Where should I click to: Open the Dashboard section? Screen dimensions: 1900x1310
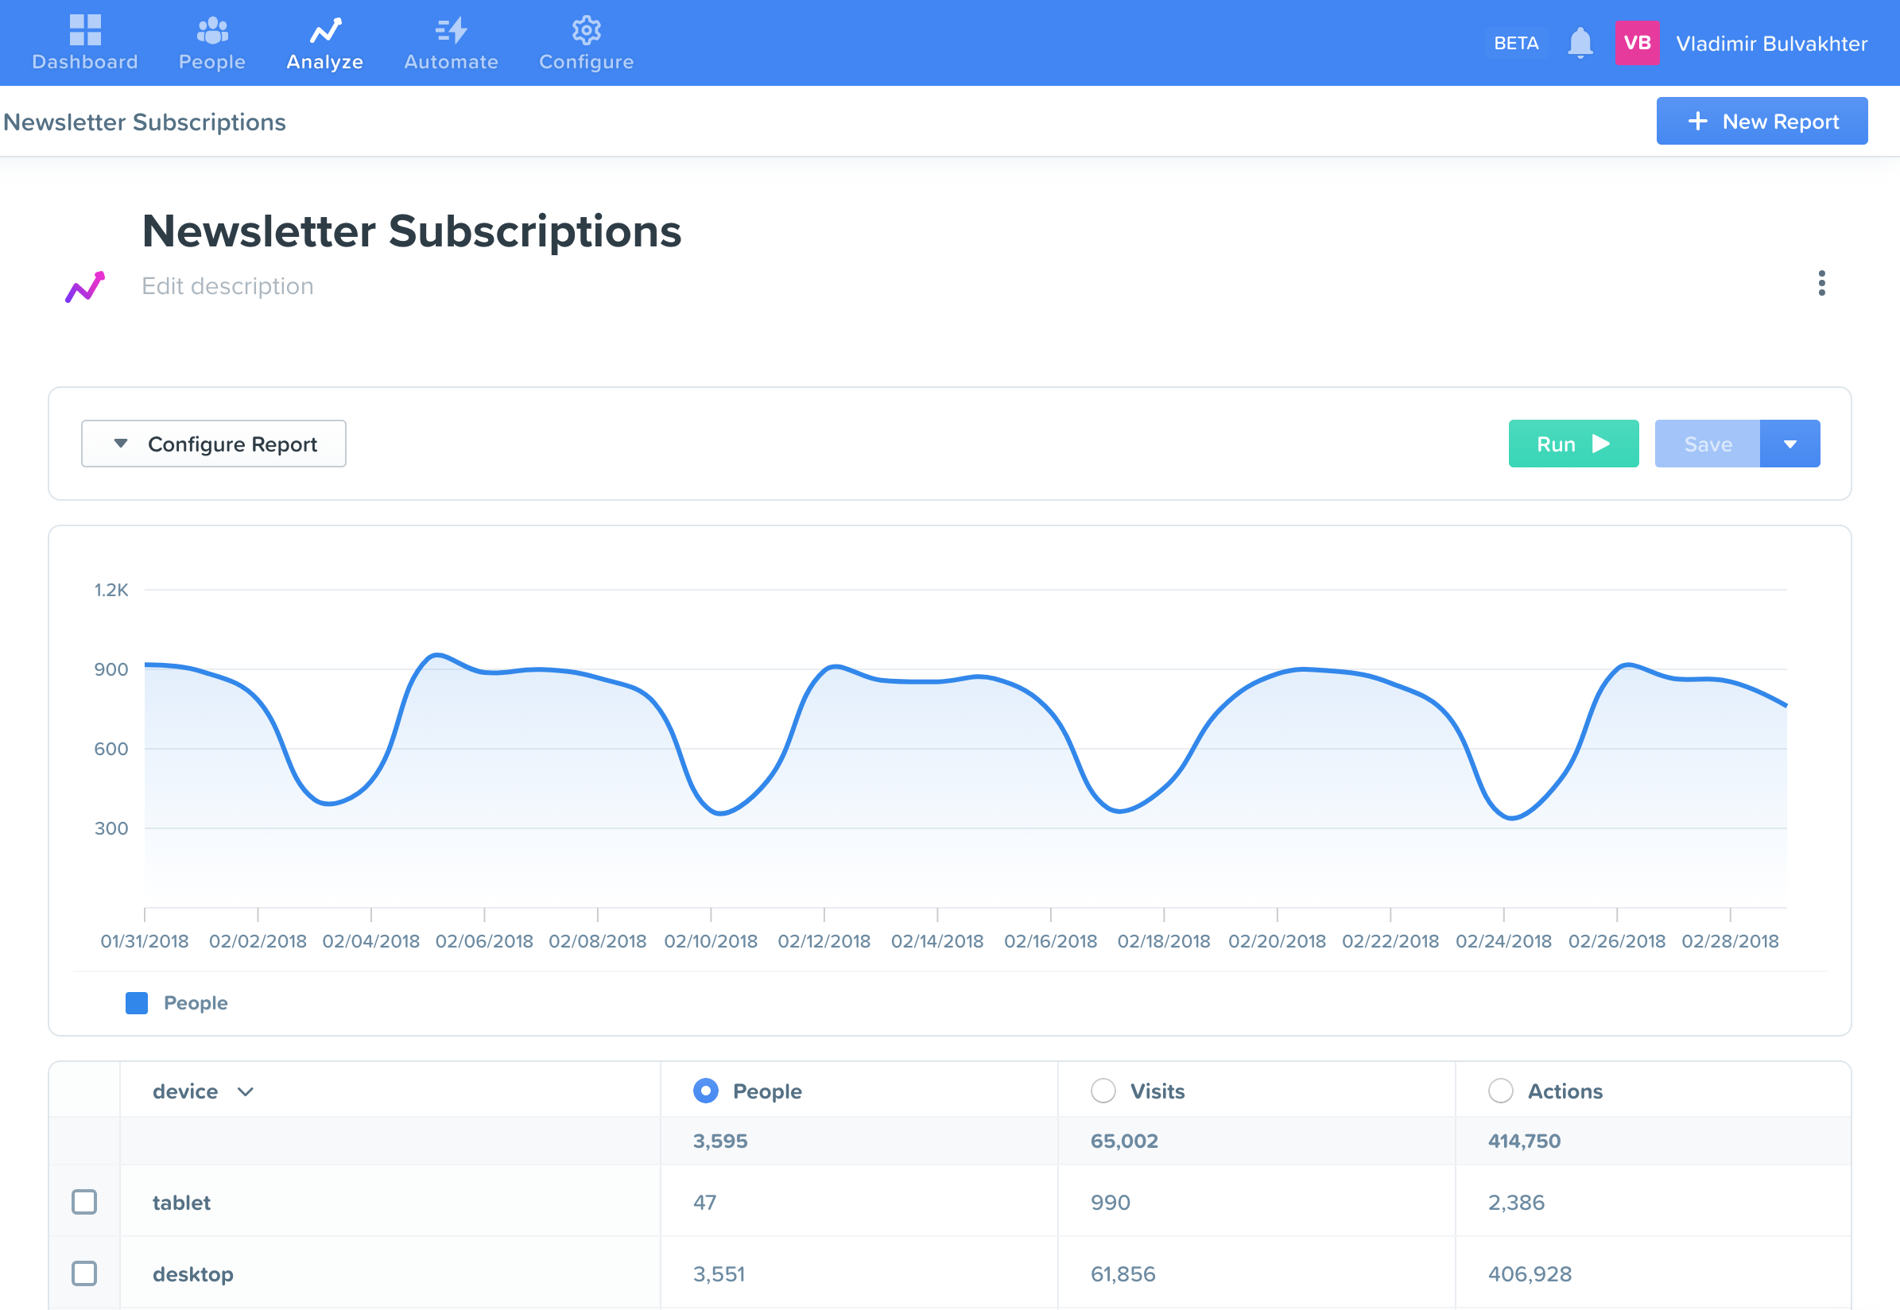tap(84, 42)
